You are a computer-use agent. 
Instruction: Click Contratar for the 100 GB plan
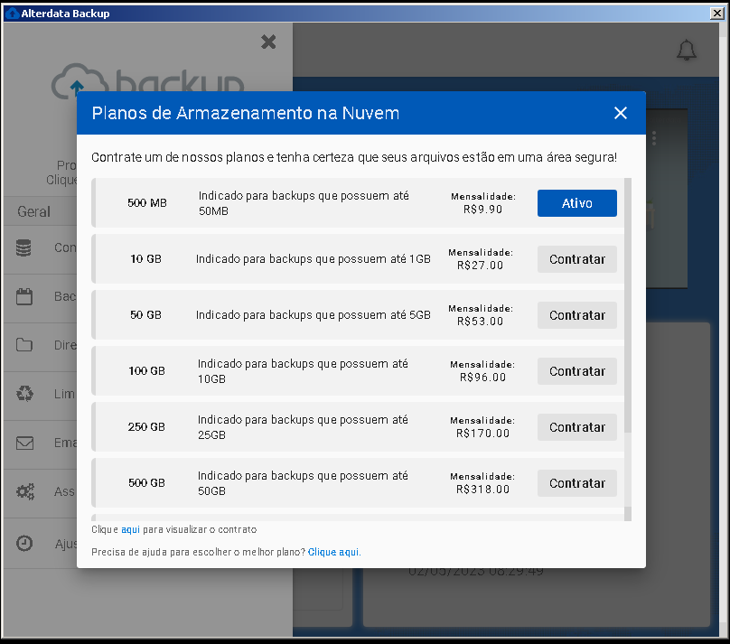(x=576, y=371)
